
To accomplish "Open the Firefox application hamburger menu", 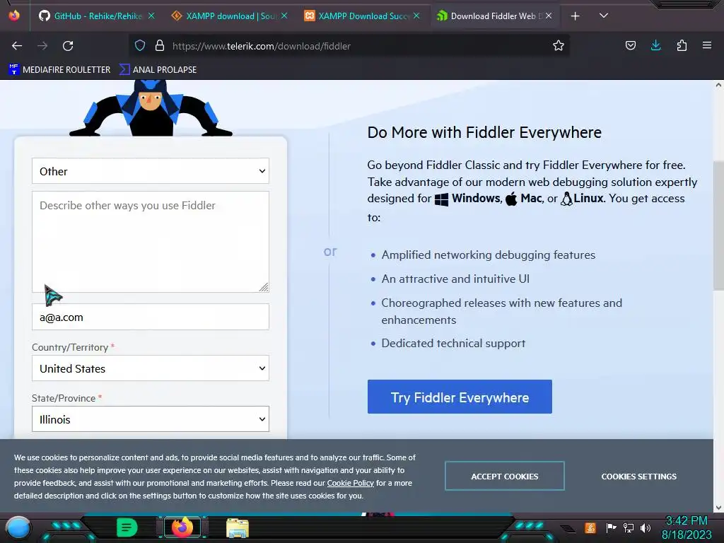I will 706,46.
